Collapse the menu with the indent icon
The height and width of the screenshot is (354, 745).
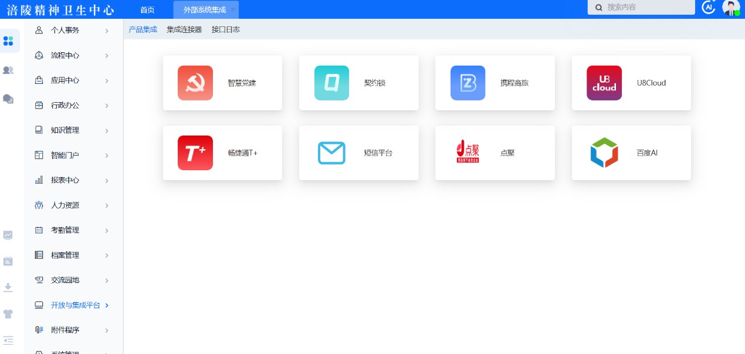click(x=8, y=340)
